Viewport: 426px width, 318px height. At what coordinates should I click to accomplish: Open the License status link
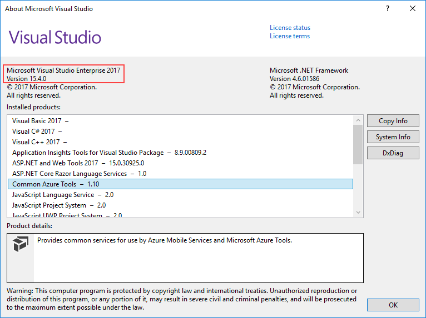pos(290,28)
